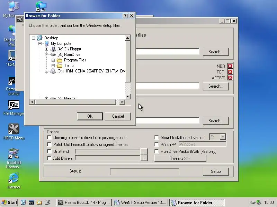Click the drive icon in system tray
Viewport: 277px width, 207px height.
(x=252, y=203)
